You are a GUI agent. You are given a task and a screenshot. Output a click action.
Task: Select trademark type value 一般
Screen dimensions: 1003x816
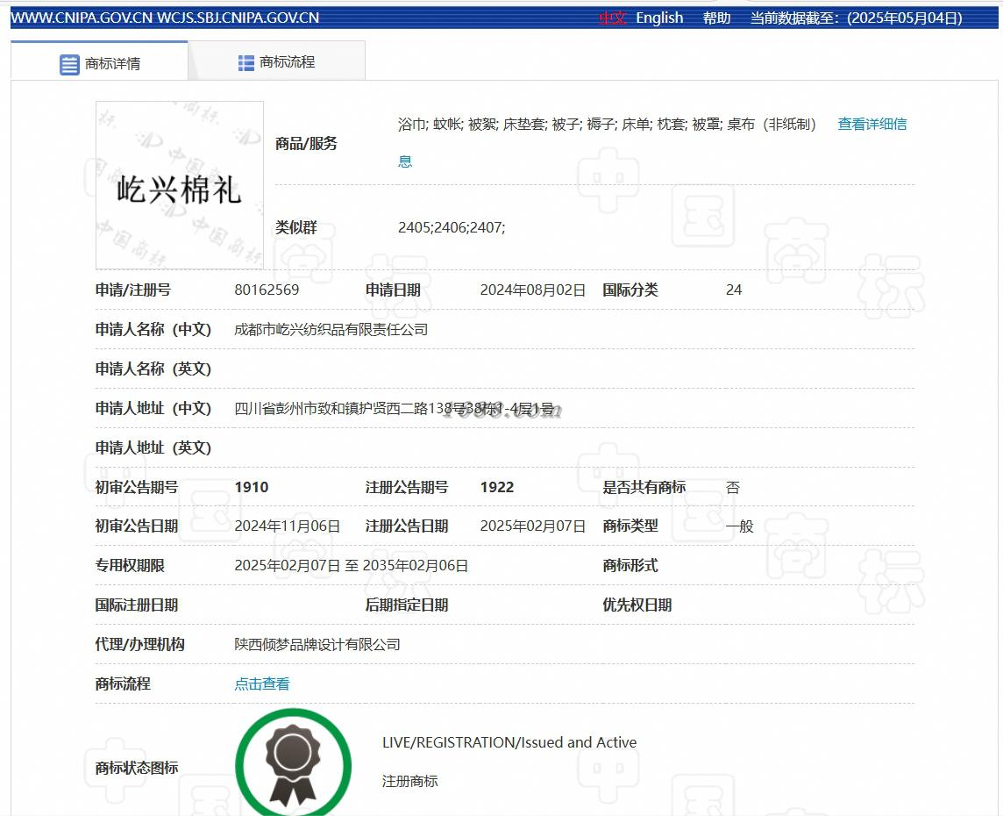tap(739, 526)
